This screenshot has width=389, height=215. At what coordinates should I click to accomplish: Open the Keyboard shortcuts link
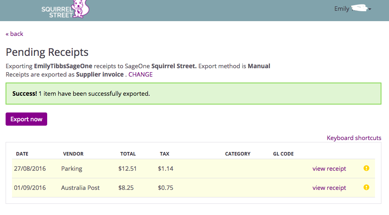[354, 138]
